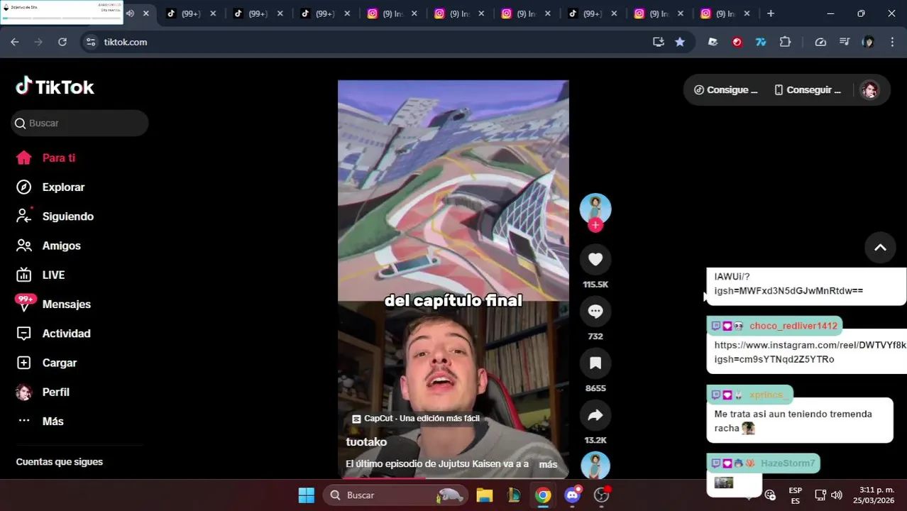The image size is (907, 511).
Task: Open the ESP ES language selector
Action: point(796,495)
